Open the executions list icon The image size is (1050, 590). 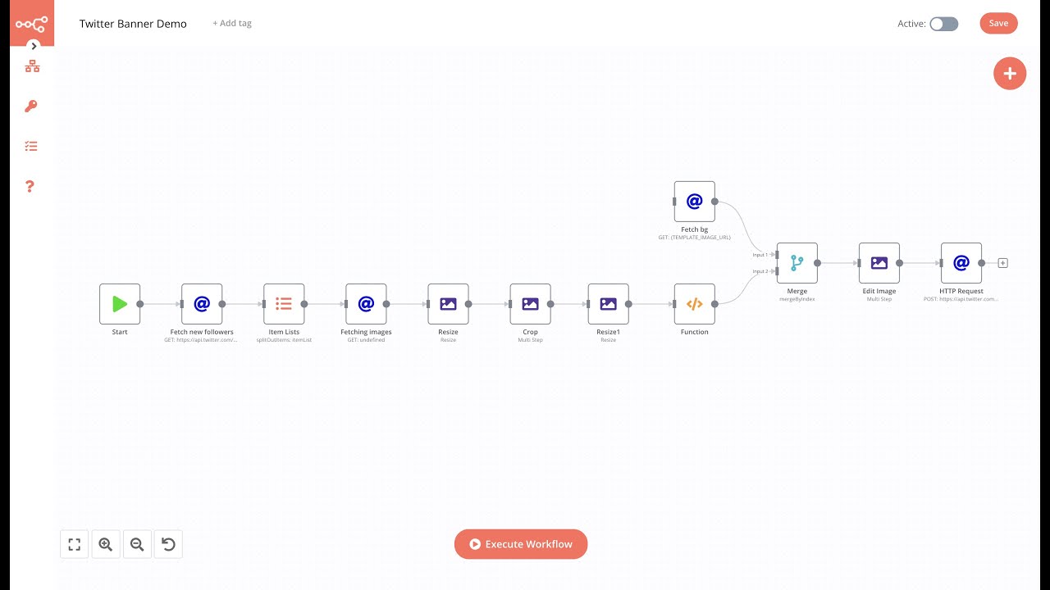(x=31, y=146)
